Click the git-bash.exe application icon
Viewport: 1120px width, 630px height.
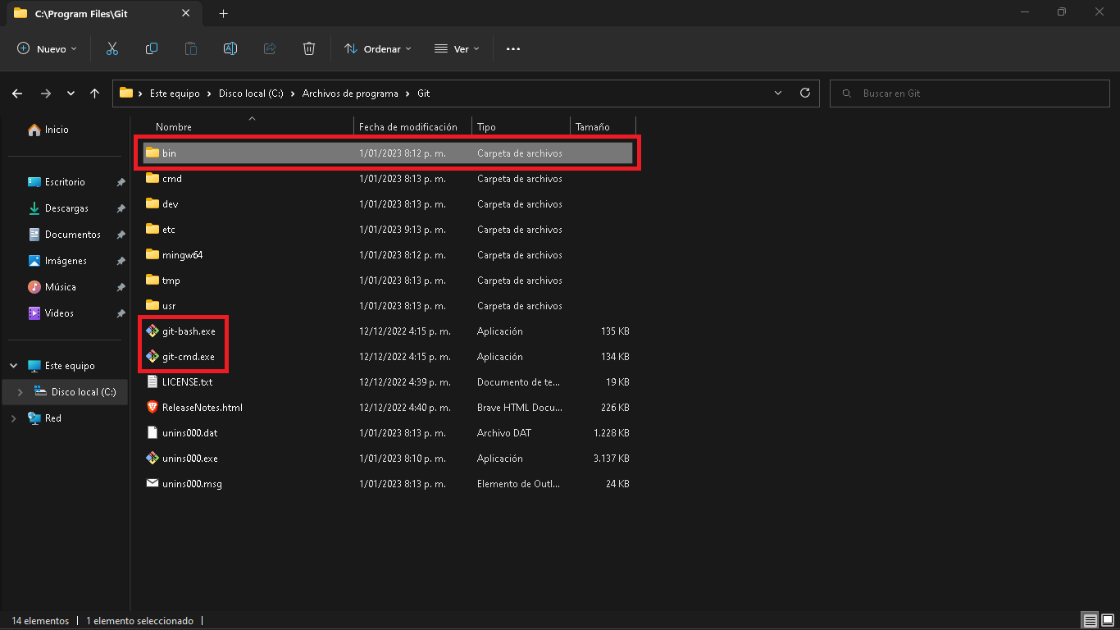[x=152, y=331]
